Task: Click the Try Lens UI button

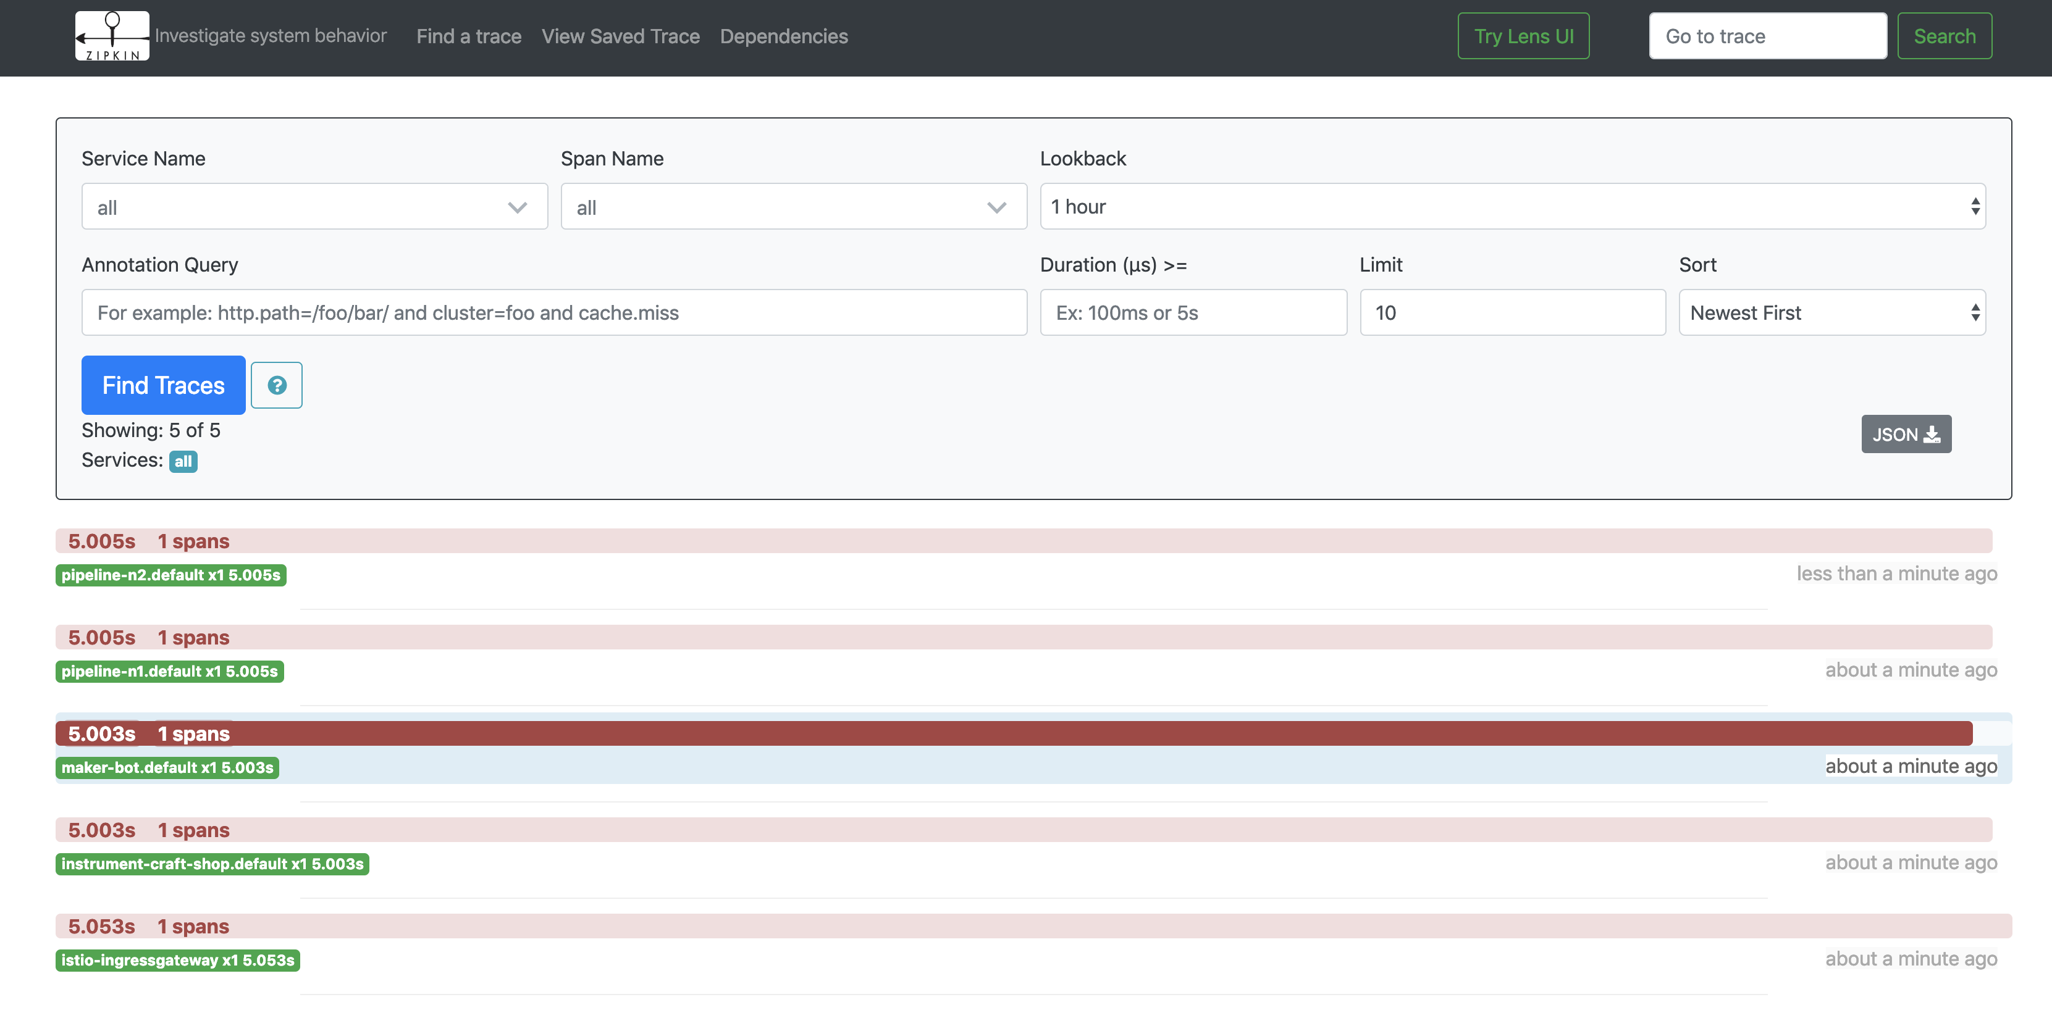Action: [1522, 36]
